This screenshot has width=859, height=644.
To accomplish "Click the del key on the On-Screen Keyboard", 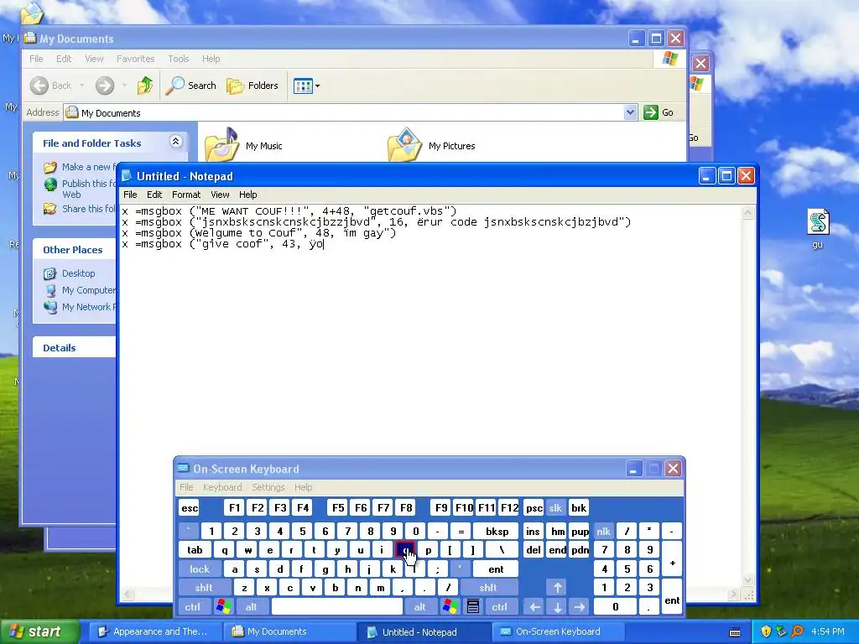I will tap(534, 550).
